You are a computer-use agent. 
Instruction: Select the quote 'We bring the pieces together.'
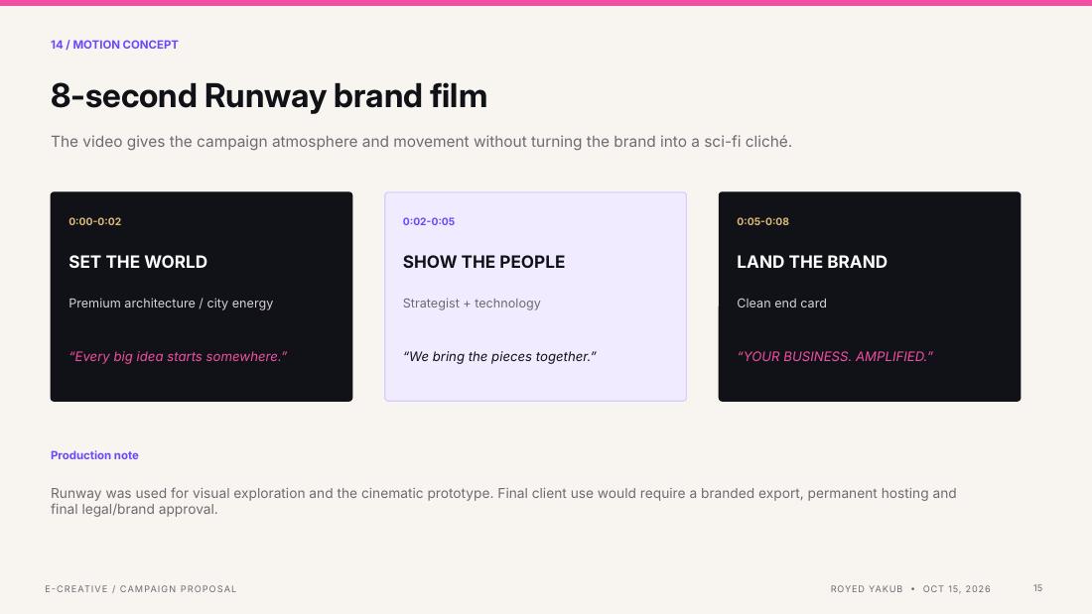pos(499,356)
